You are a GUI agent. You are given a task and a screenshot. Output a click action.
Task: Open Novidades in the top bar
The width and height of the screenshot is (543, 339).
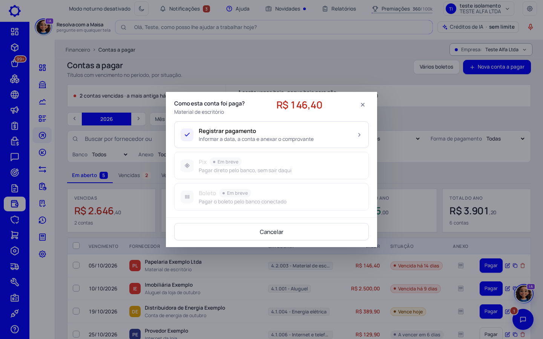click(x=286, y=9)
